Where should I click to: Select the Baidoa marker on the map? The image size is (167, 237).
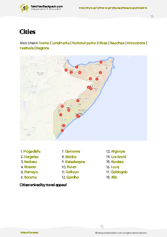[69, 110]
